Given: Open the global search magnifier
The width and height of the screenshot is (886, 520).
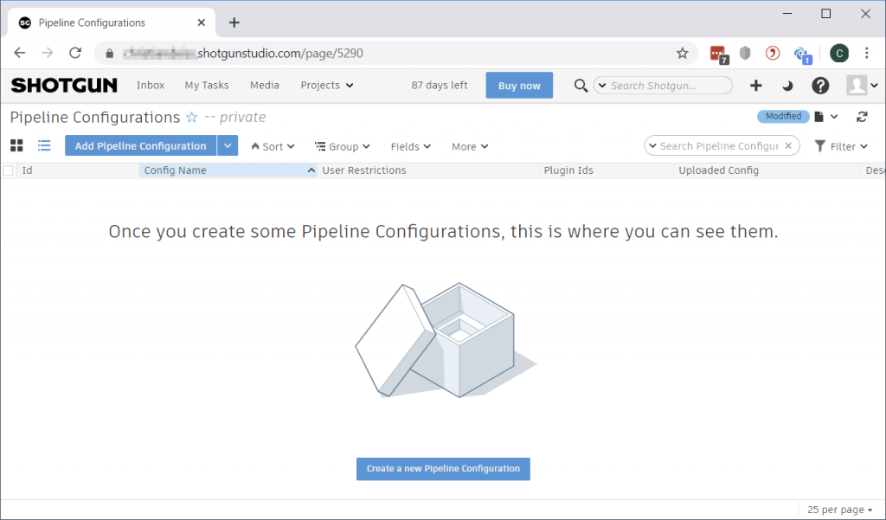Looking at the screenshot, I should [580, 85].
